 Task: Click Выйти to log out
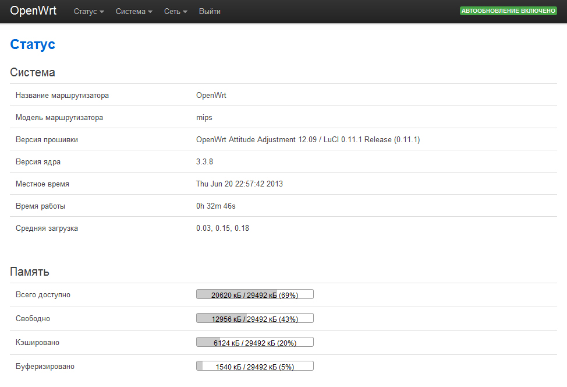pos(210,12)
